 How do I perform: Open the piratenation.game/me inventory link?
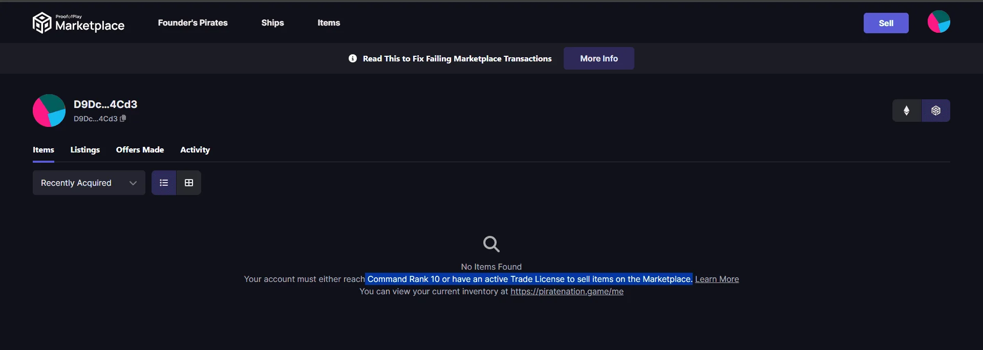(x=567, y=291)
